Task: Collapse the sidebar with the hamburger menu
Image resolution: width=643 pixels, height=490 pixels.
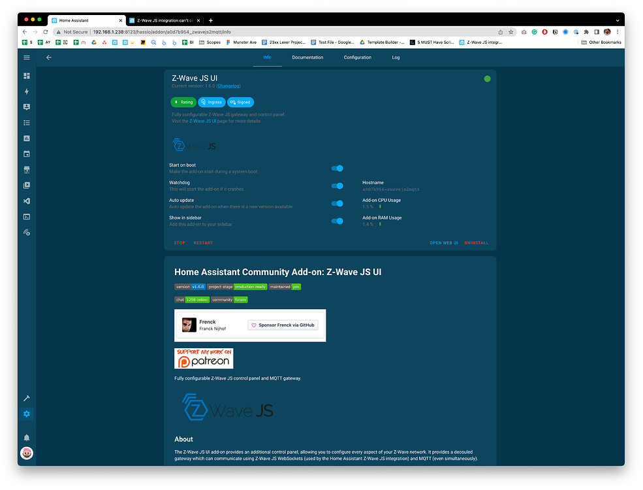Action: coord(26,57)
